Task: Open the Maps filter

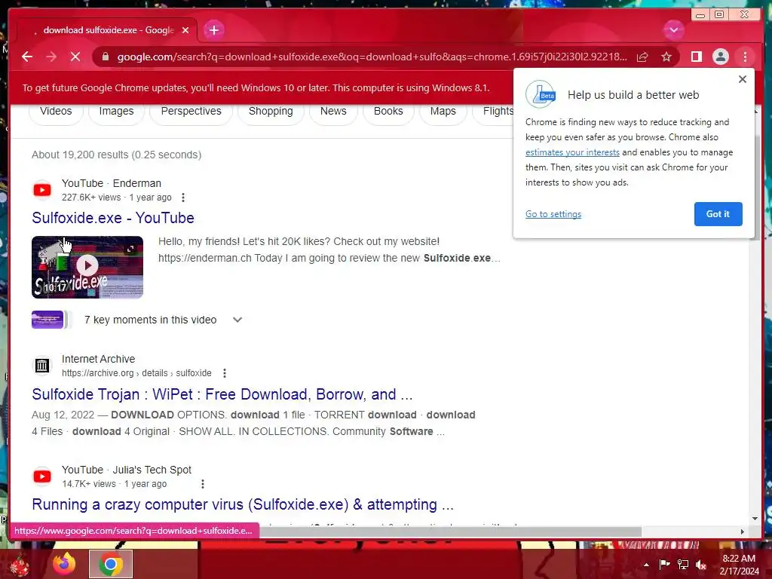Action: (443, 112)
